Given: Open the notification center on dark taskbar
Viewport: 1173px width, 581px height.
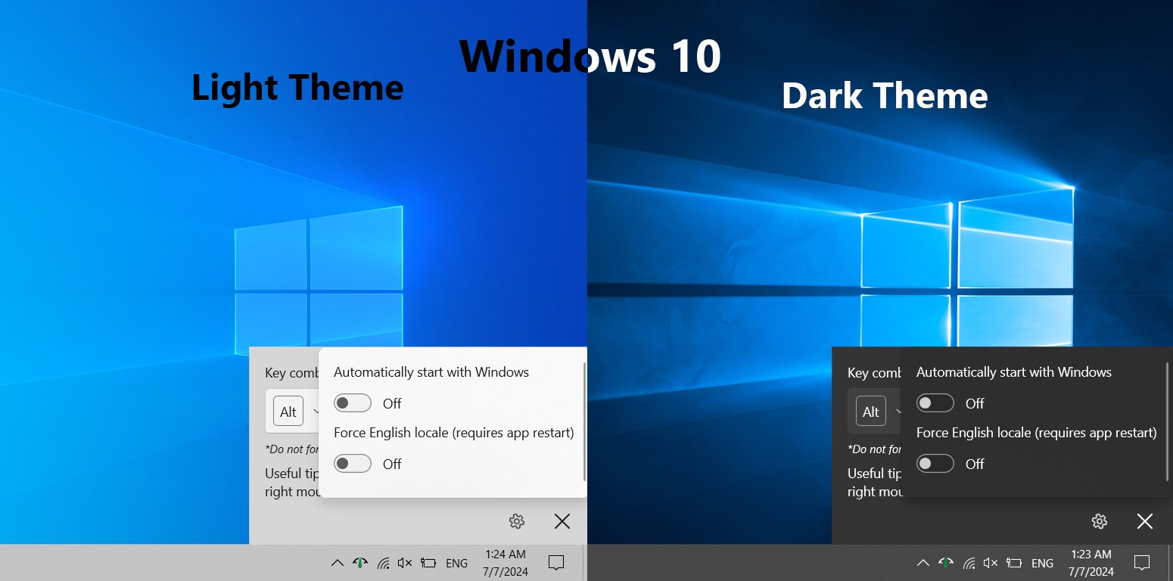Looking at the screenshot, I should [1142, 563].
